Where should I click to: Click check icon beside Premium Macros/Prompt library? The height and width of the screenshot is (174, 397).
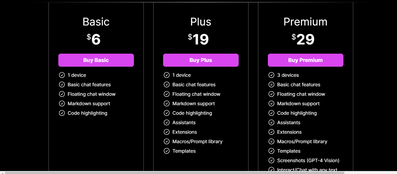[271, 141]
